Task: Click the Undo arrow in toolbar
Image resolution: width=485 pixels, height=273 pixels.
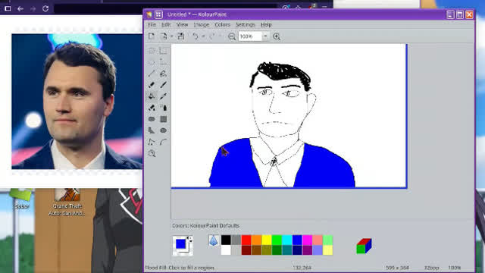Action: click(x=196, y=36)
